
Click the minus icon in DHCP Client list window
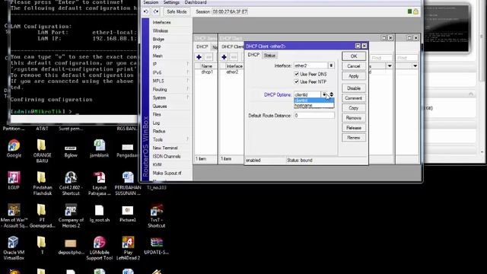234,57
